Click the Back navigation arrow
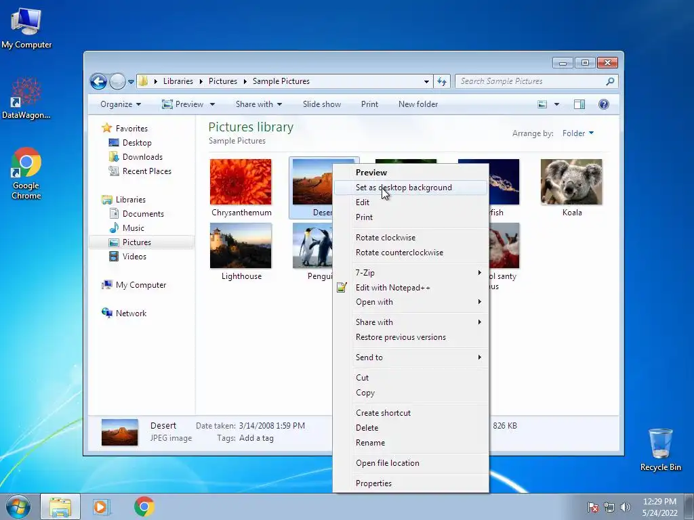 (x=98, y=81)
